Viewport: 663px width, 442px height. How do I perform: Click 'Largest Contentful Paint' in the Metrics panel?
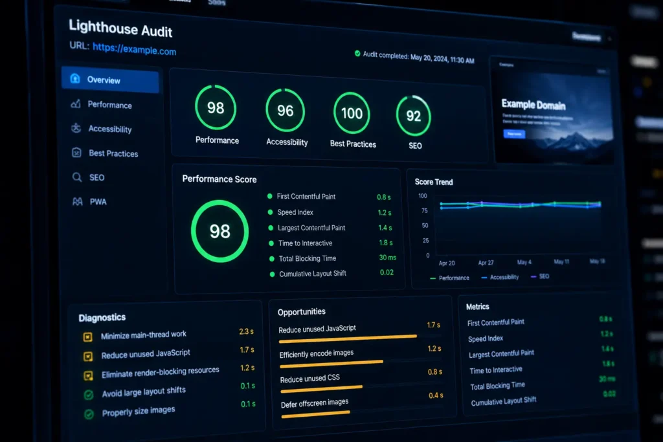tap(501, 354)
